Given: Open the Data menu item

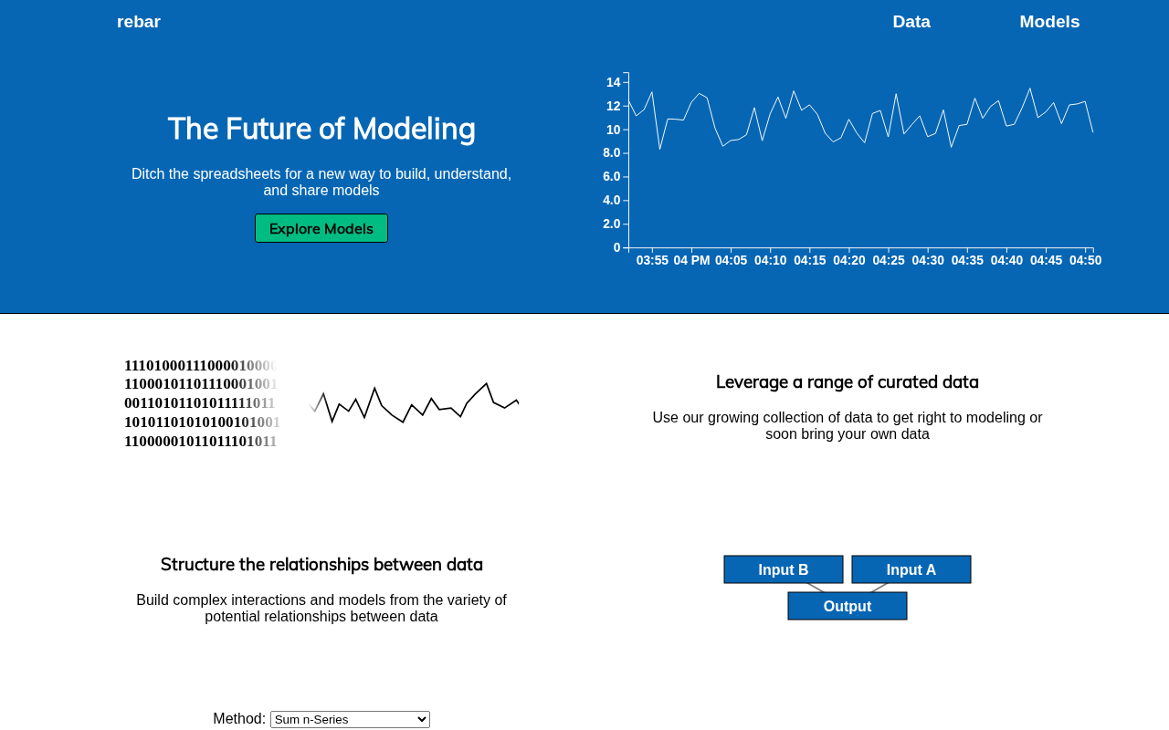Looking at the screenshot, I should [911, 22].
